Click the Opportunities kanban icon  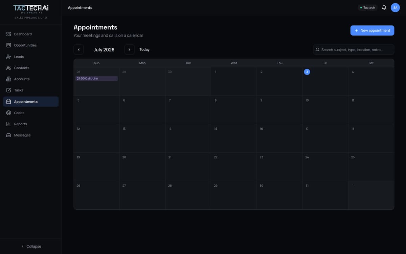pos(9,45)
